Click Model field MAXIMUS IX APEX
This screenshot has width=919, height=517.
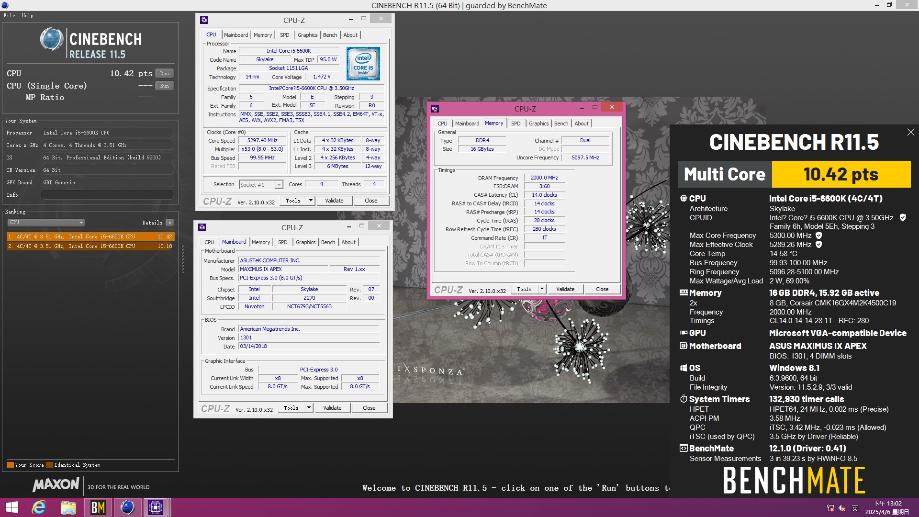click(x=283, y=269)
